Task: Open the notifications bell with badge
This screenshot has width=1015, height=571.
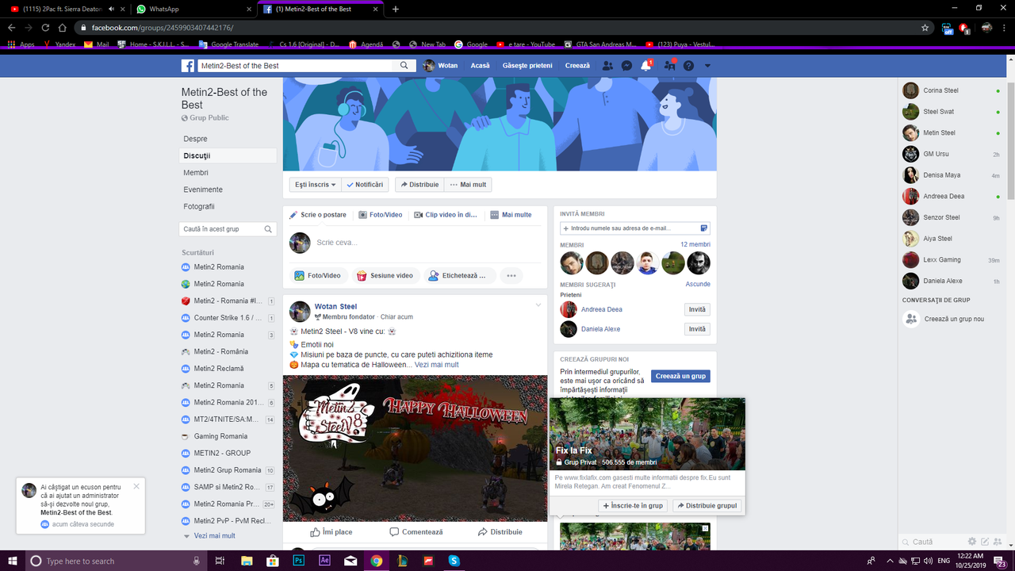Action: click(x=645, y=65)
